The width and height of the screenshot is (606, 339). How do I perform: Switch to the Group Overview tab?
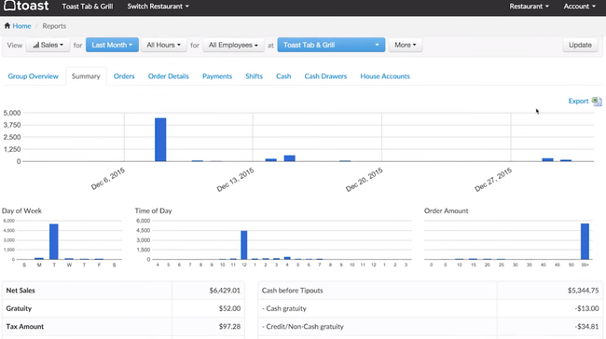coord(34,76)
